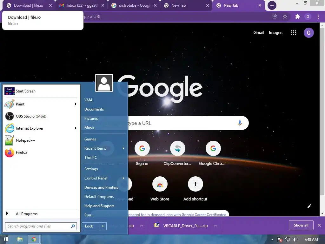325x244 pixels.
Task: Open the Start Screen entry
Action: click(41, 91)
